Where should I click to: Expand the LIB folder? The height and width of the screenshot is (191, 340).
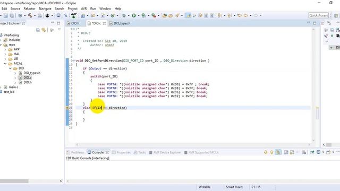(5, 59)
